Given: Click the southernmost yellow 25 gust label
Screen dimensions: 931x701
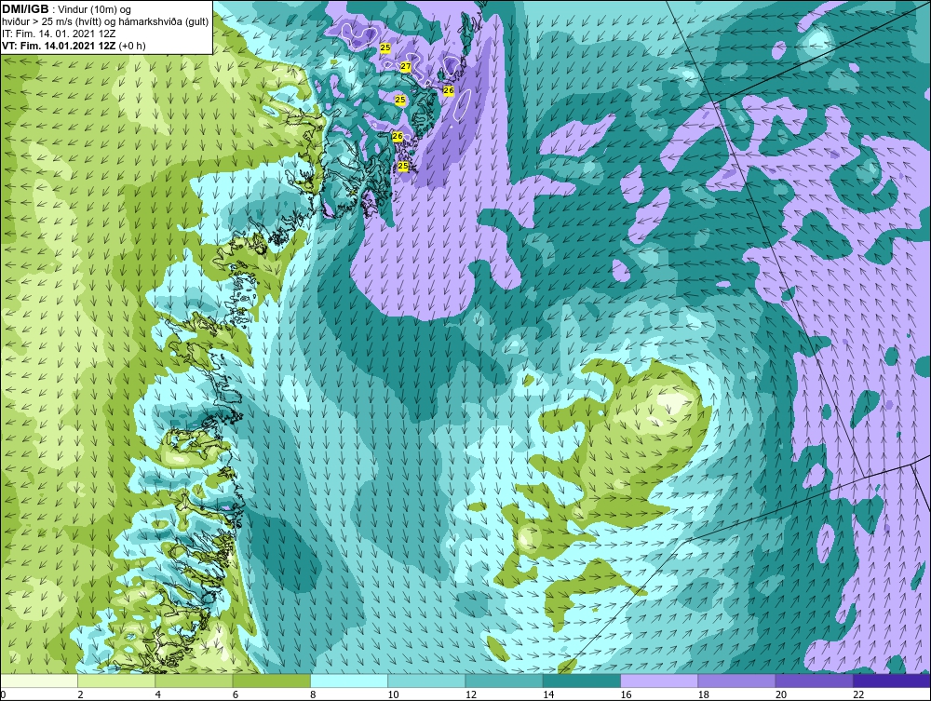Looking at the screenshot, I should [x=403, y=166].
